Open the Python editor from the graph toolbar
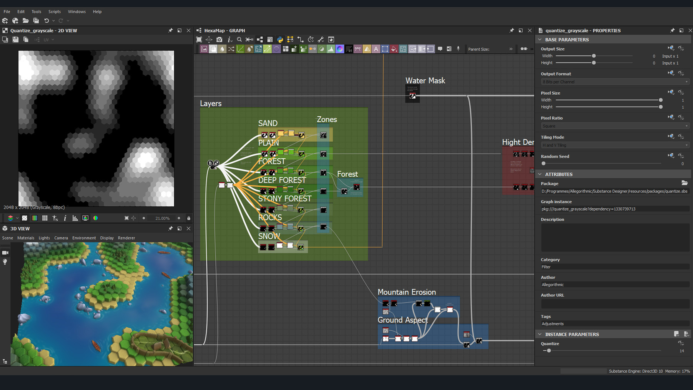The image size is (693, 390). [x=280, y=39]
